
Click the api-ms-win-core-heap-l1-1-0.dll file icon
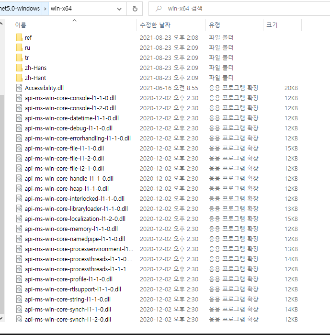pyautogui.click(x=19, y=188)
